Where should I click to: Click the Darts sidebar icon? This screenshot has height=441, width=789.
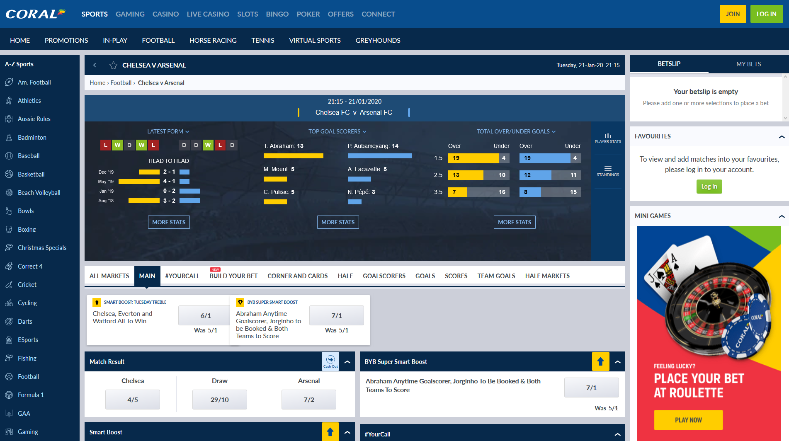(x=9, y=321)
